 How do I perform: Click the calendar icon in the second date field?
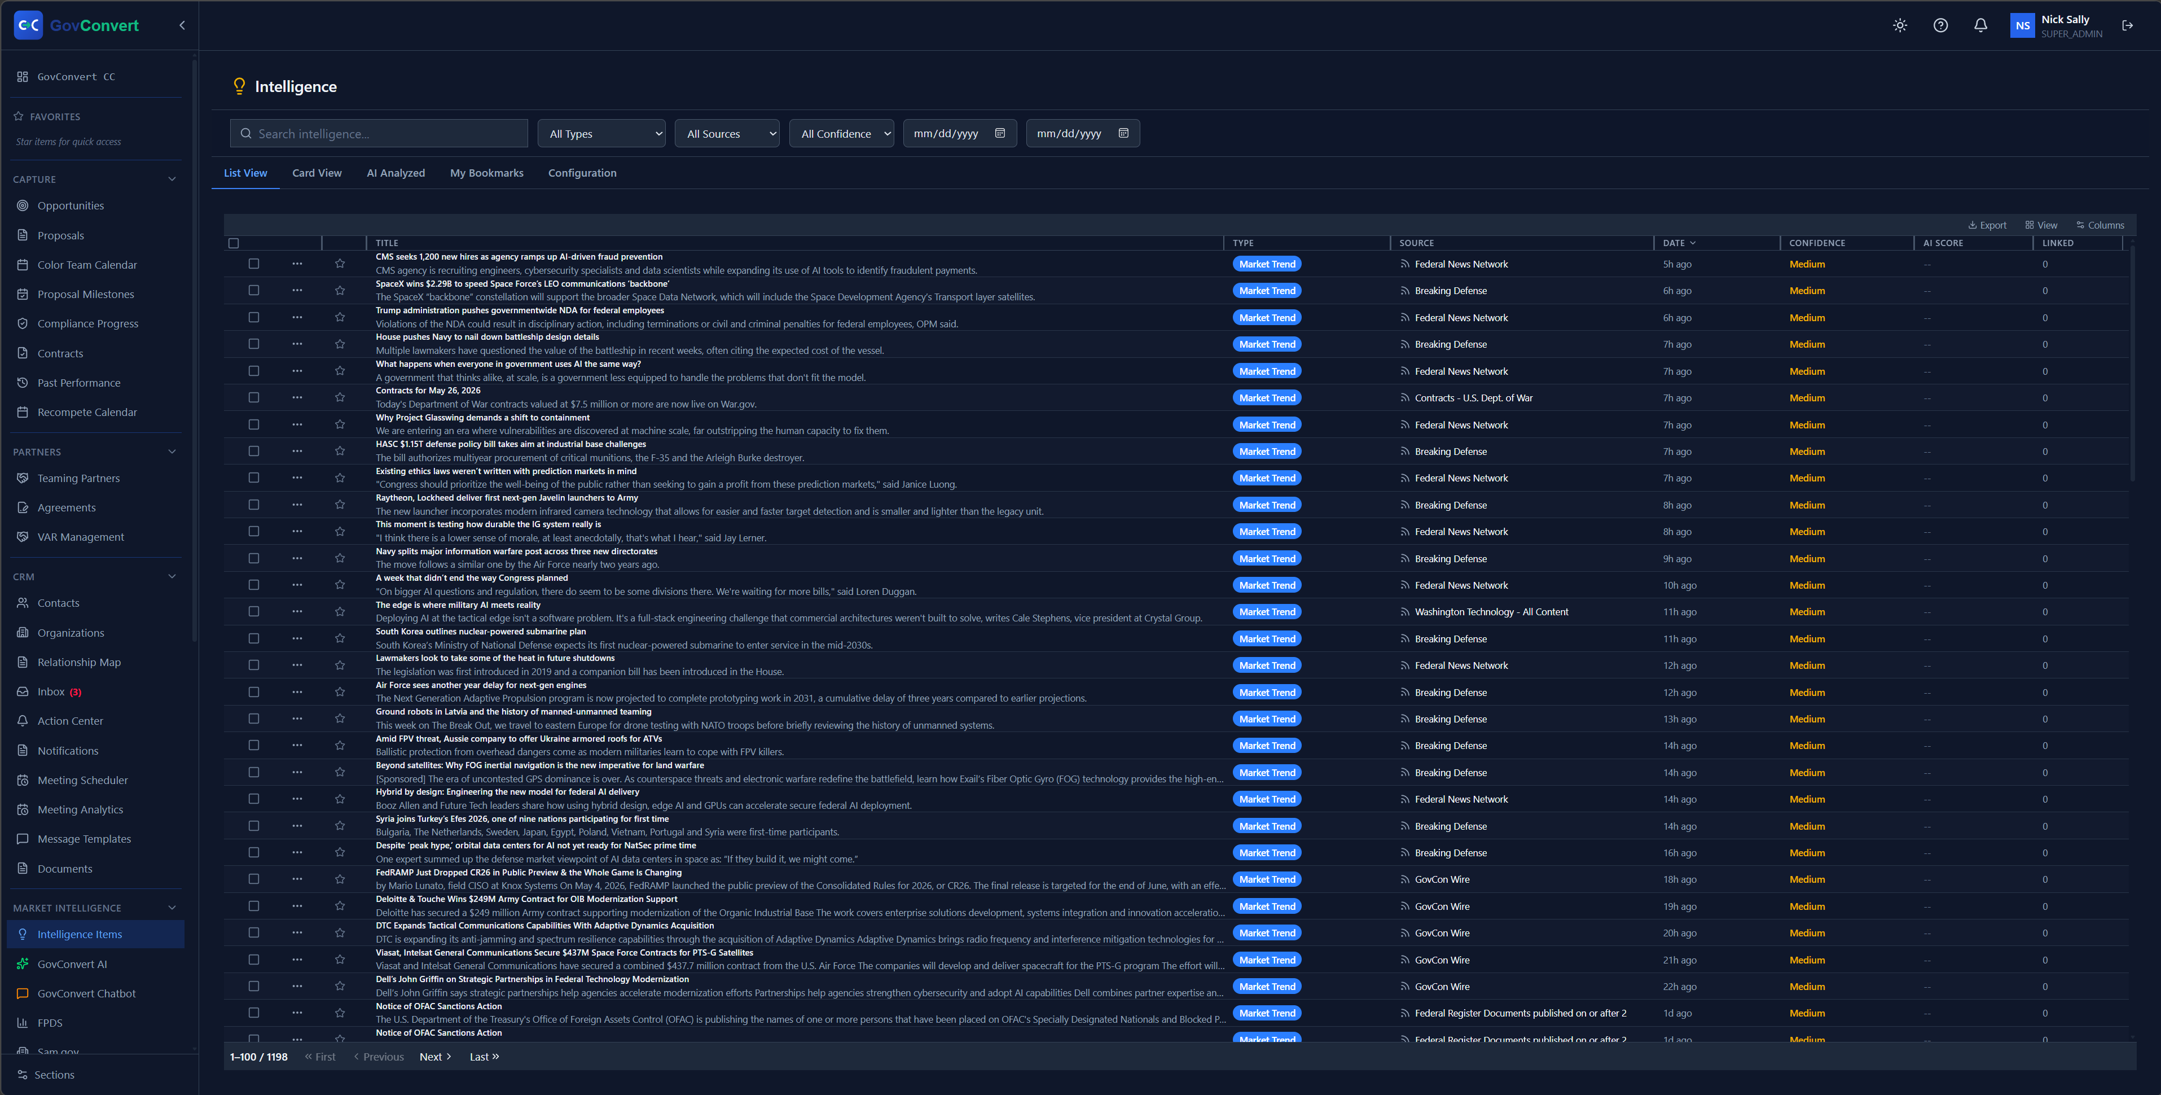(x=1123, y=133)
